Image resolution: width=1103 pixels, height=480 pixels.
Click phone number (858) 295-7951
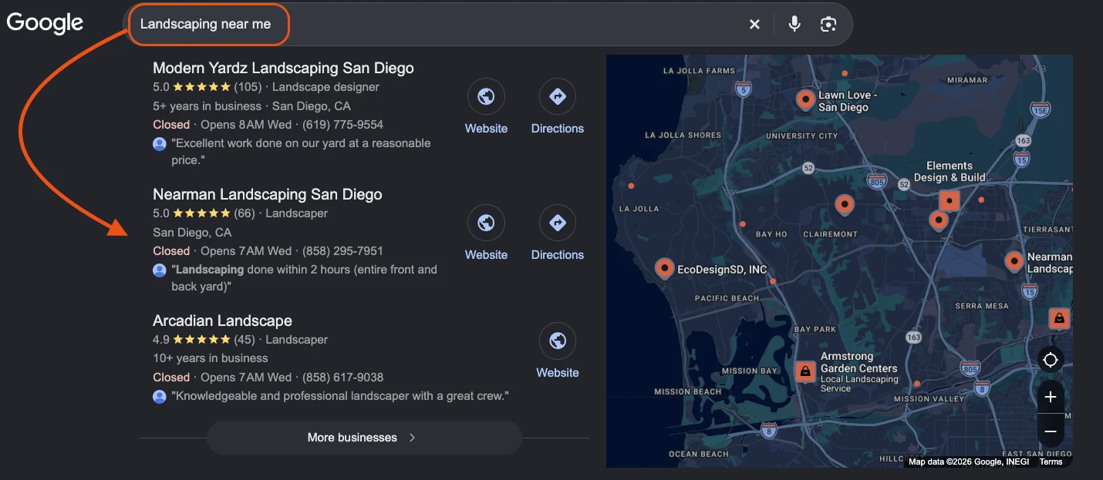pyautogui.click(x=342, y=251)
